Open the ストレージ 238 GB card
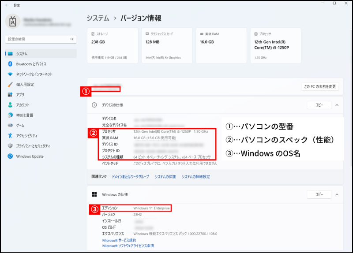This screenshot has width=353, height=253. (113, 46)
